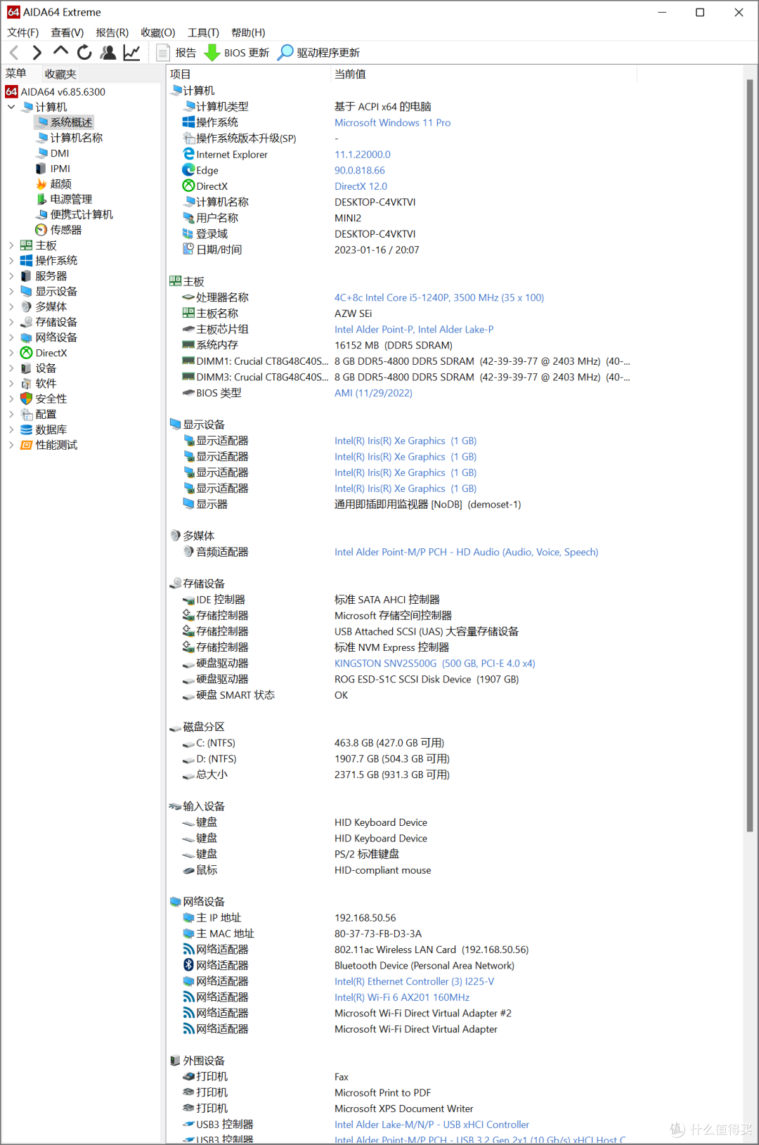
Task: Click the 项目 column header
Action: click(247, 74)
